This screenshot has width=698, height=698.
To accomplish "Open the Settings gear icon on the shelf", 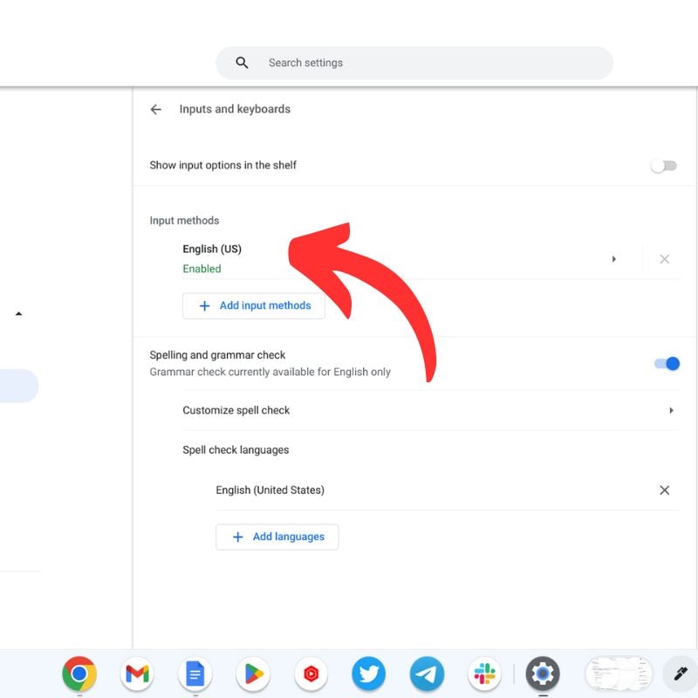I will 542,674.
